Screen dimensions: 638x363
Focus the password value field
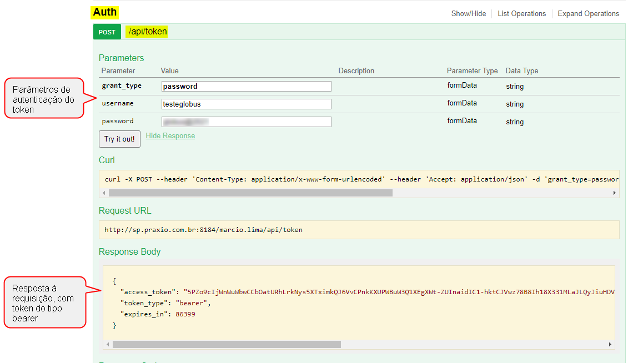click(246, 122)
